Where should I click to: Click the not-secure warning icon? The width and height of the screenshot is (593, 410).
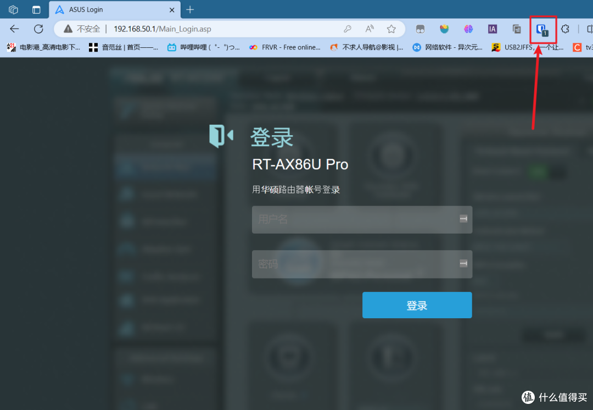coord(68,29)
